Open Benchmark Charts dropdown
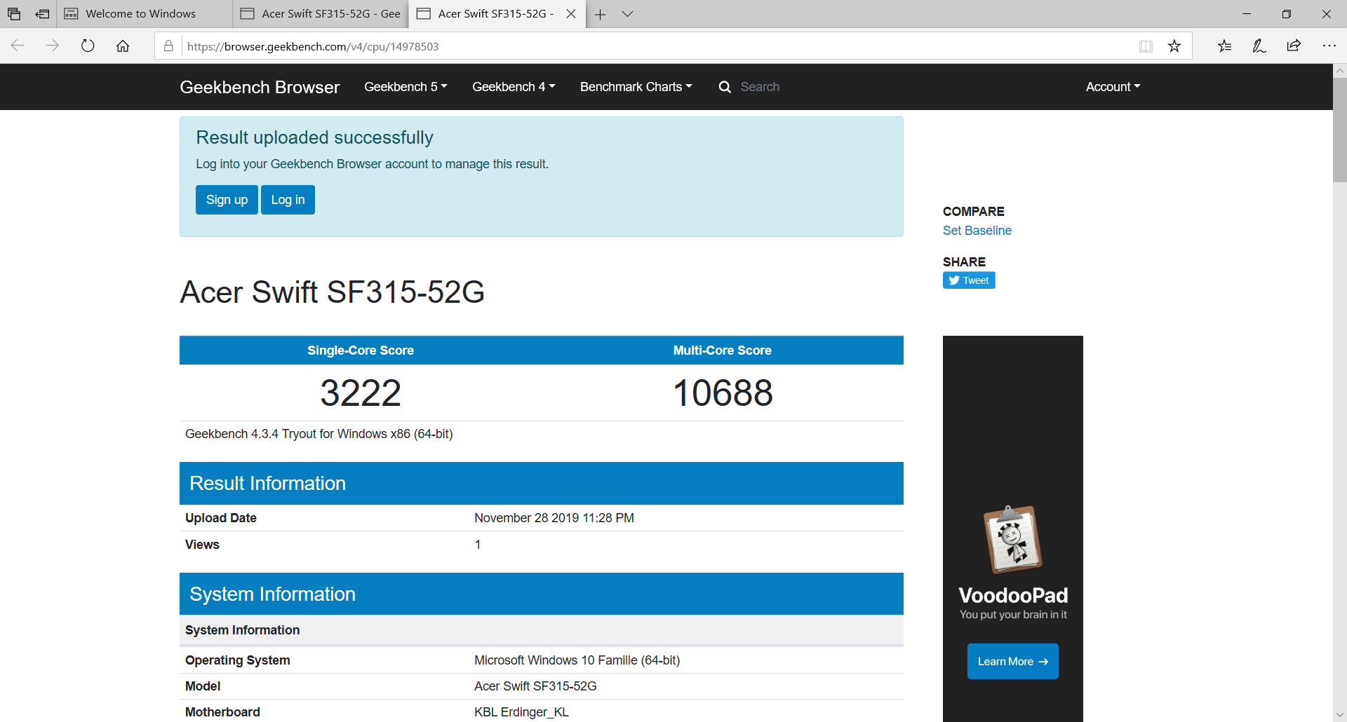Screen dimensions: 1347x722 click(x=636, y=87)
